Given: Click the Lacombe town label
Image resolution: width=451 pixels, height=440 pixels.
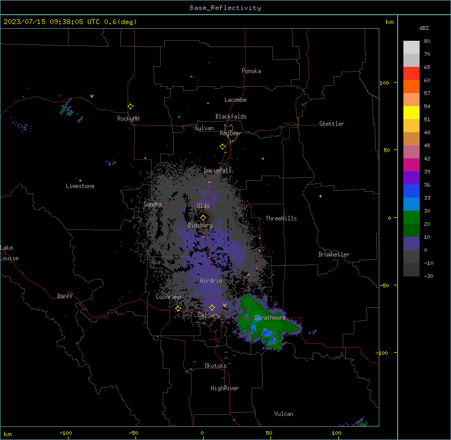Looking at the screenshot, I should [235, 100].
